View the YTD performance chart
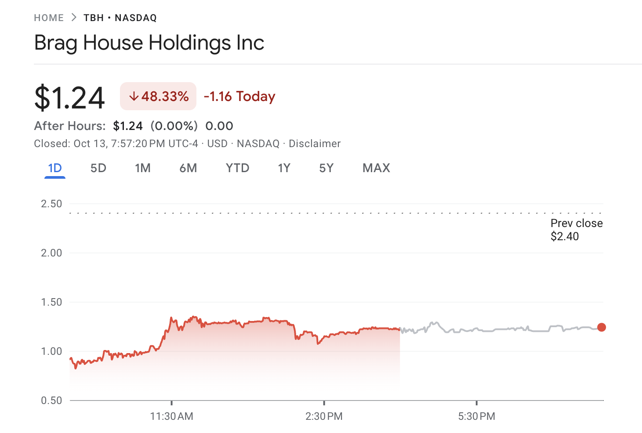Image resolution: width=642 pixels, height=433 pixels. tap(237, 168)
